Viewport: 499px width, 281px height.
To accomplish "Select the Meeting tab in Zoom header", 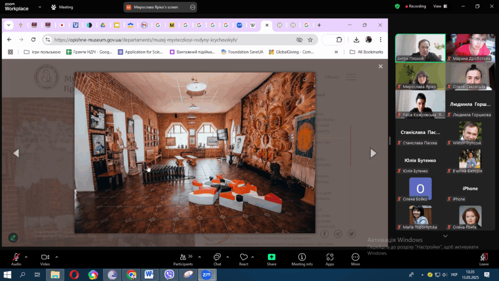I will coord(62,7).
